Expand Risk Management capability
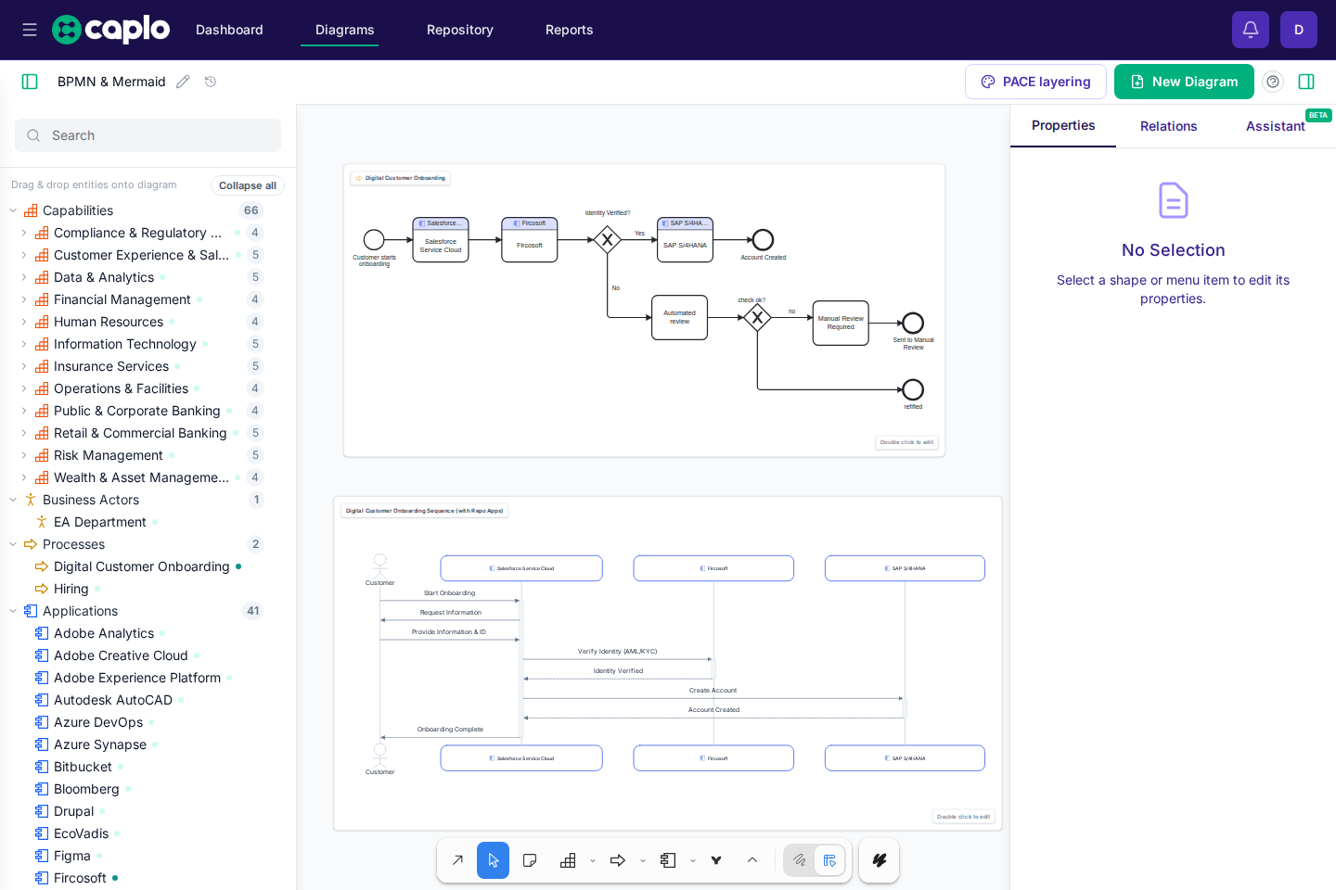 point(24,455)
